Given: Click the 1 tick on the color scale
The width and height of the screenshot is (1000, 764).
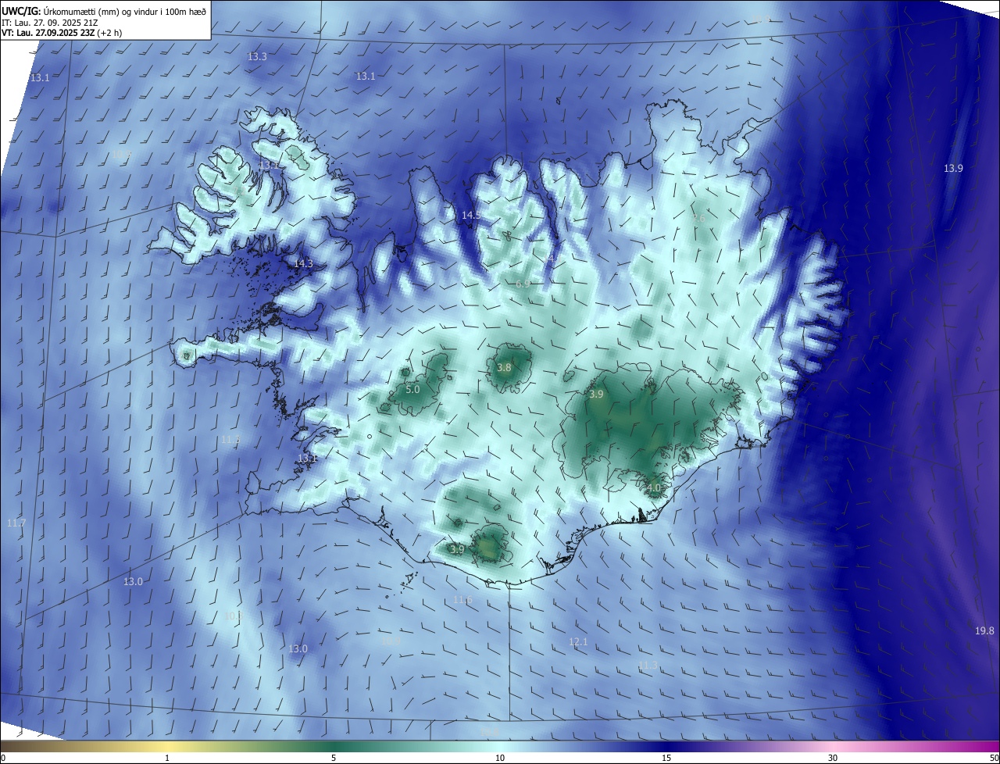Looking at the screenshot, I should (167, 758).
